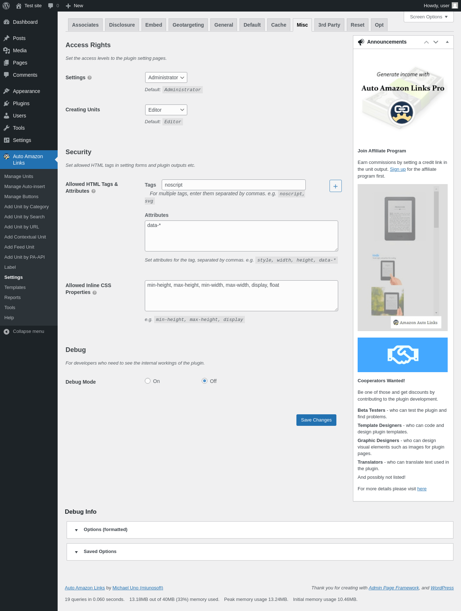The width and height of the screenshot is (461, 611).
Task: Open Michael Uno (miunosoft) link
Action: 138,588
